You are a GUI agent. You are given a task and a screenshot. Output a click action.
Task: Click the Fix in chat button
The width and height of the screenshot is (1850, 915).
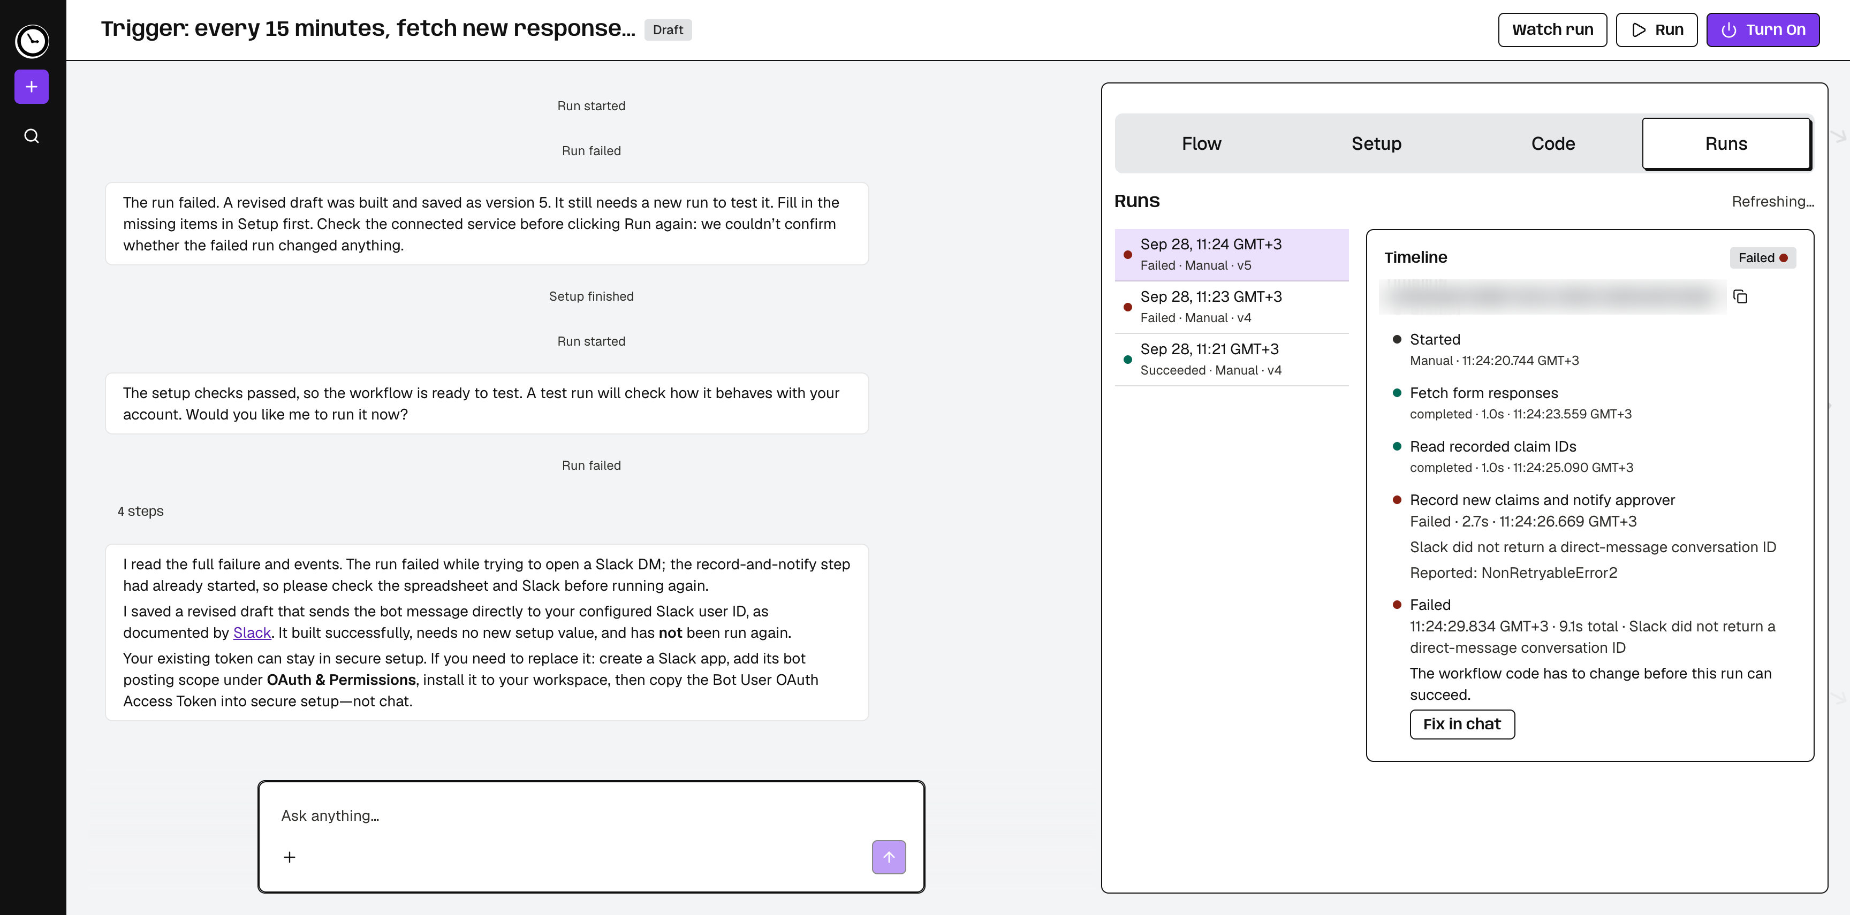(x=1461, y=724)
